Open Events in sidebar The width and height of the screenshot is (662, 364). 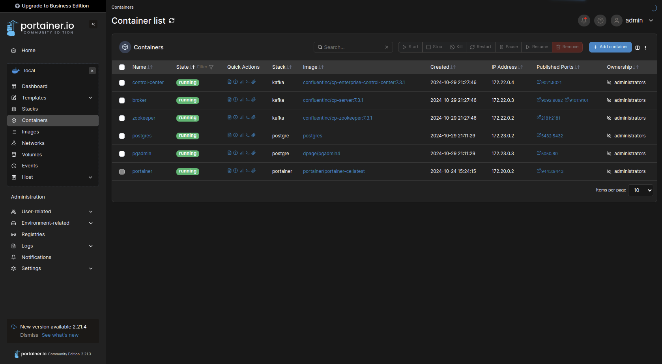click(x=53, y=166)
